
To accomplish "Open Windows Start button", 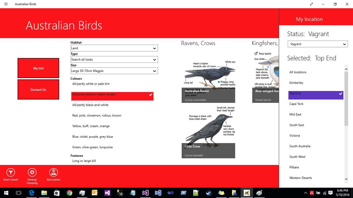I will coord(6,193).
